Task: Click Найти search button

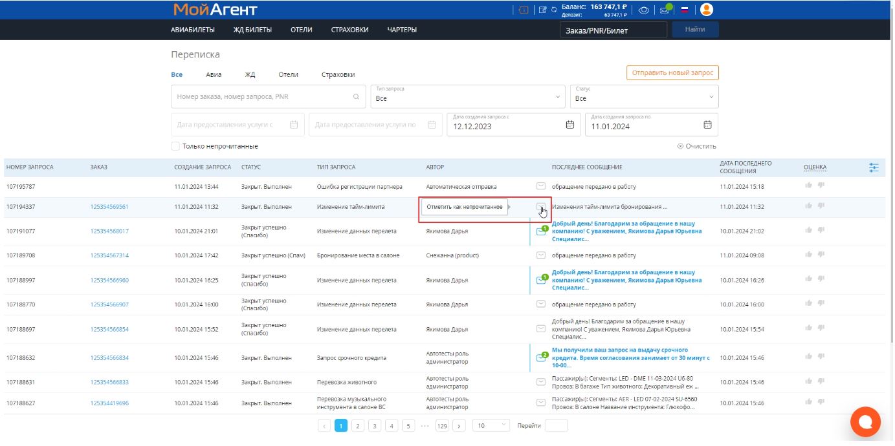Action: (x=695, y=29)
